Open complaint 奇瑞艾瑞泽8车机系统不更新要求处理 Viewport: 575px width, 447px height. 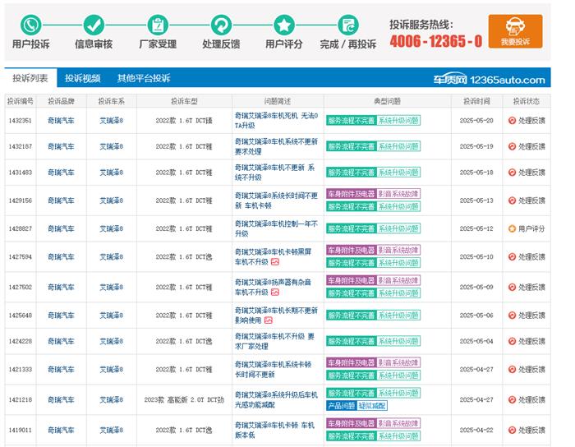coord(276,146)
